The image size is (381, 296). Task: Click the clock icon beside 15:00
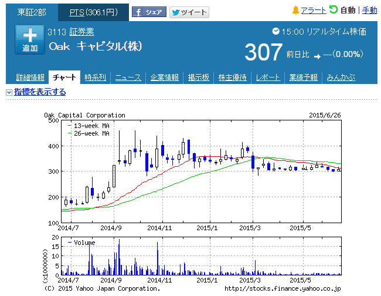pos(276,31)
